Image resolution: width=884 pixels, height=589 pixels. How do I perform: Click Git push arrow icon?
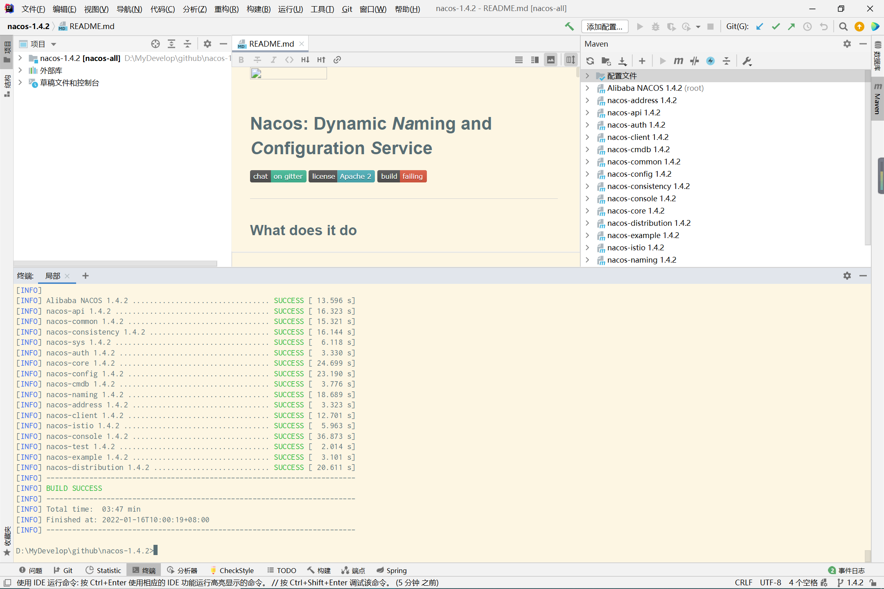click(x=792, y=27)
